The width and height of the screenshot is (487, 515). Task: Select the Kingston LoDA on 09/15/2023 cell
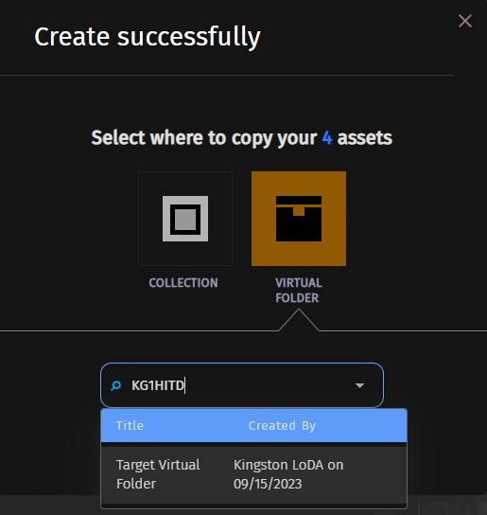(x=288, y=474)
